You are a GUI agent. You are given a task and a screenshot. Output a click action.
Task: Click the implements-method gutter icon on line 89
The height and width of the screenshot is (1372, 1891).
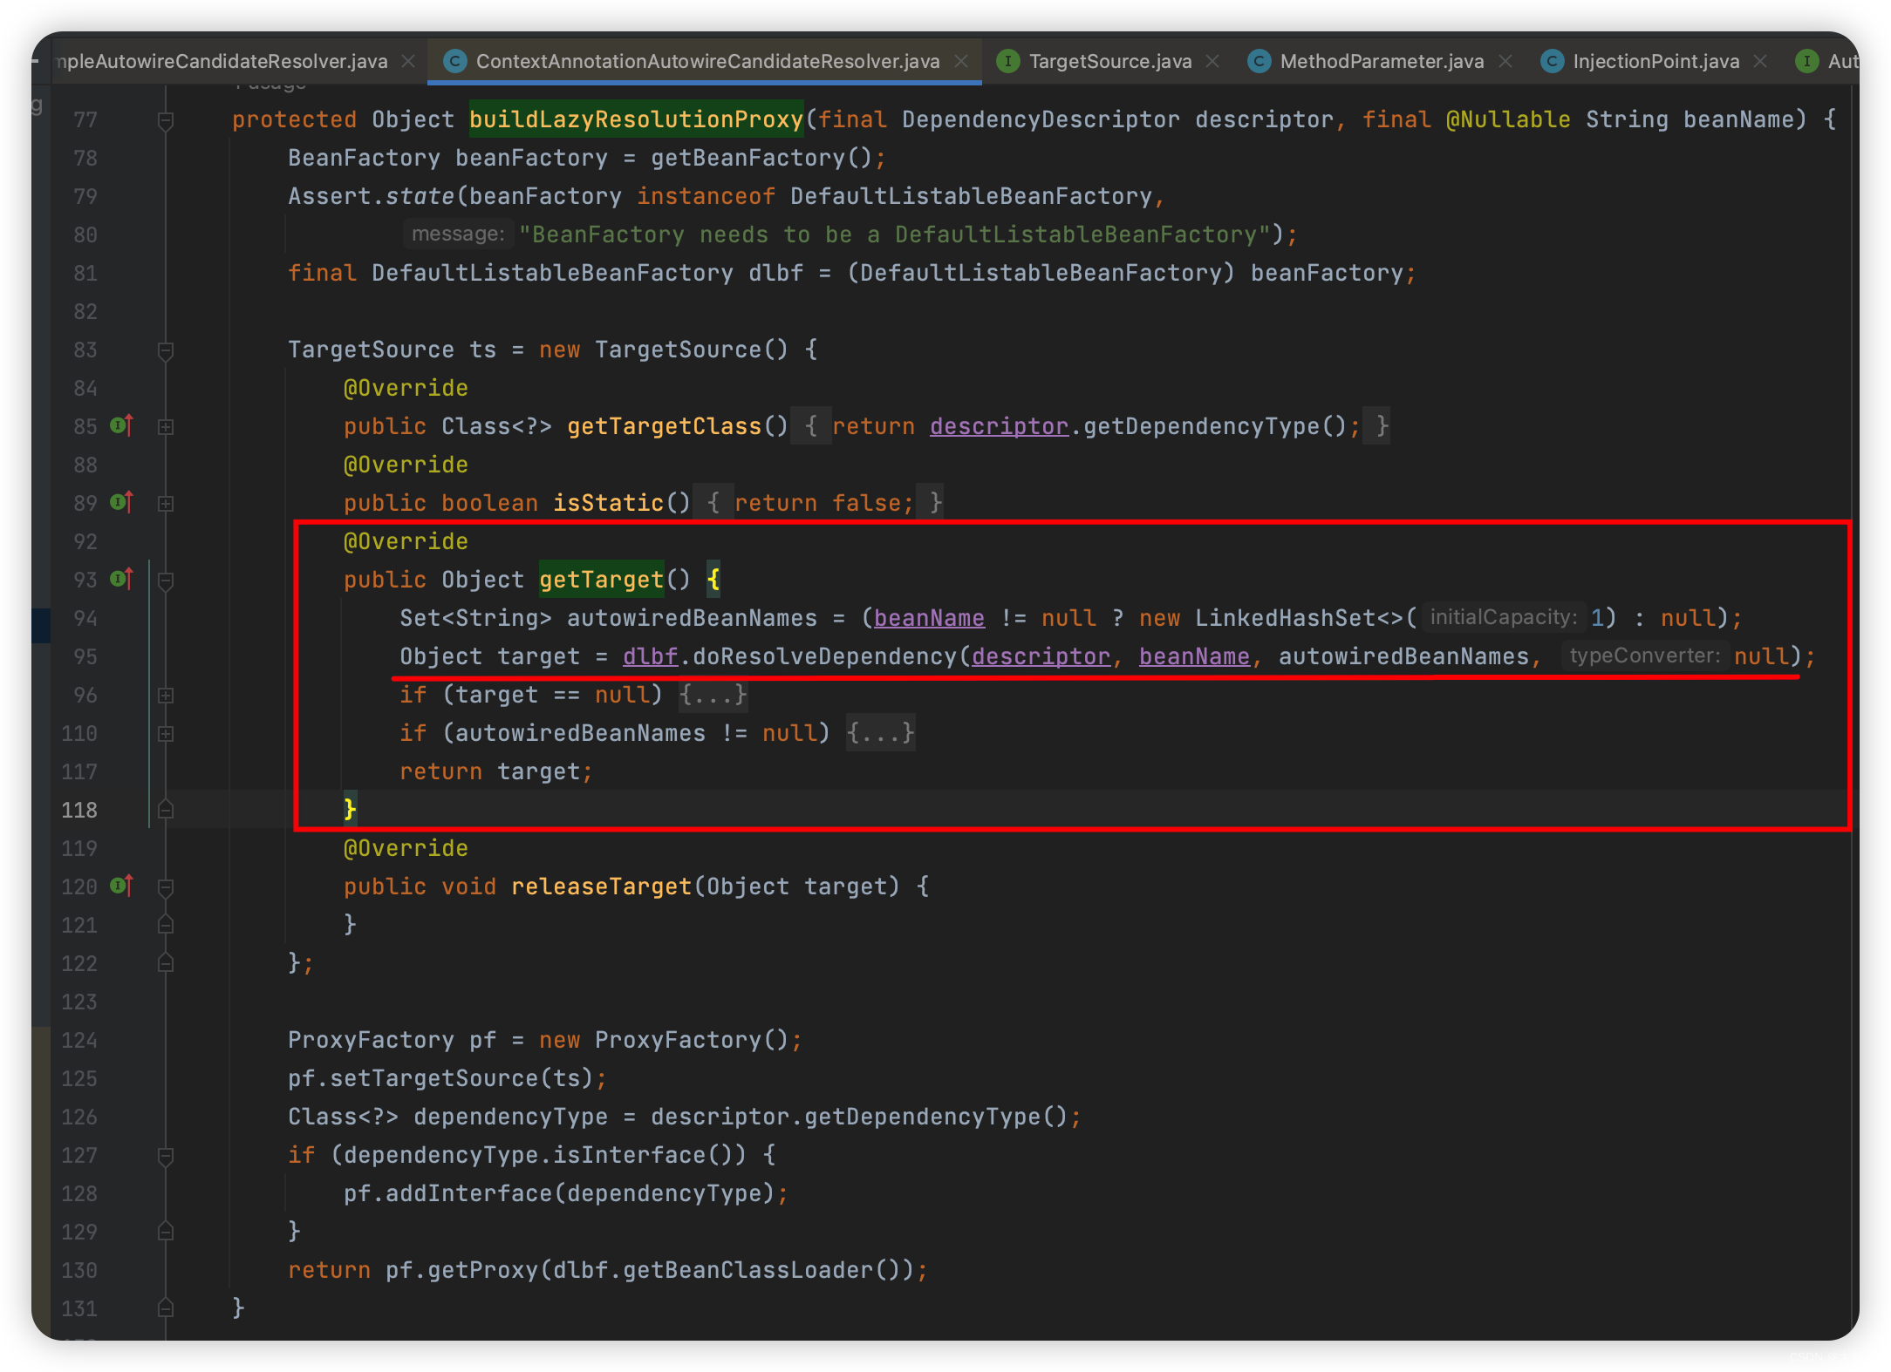121,502
